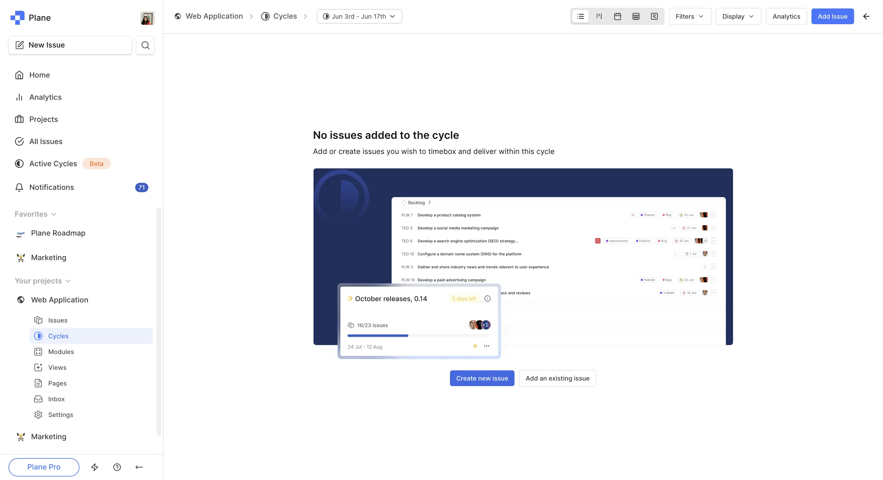883x480 pixels.
Task: Open the Filters dropdown
Action: (x=690, y=16)
